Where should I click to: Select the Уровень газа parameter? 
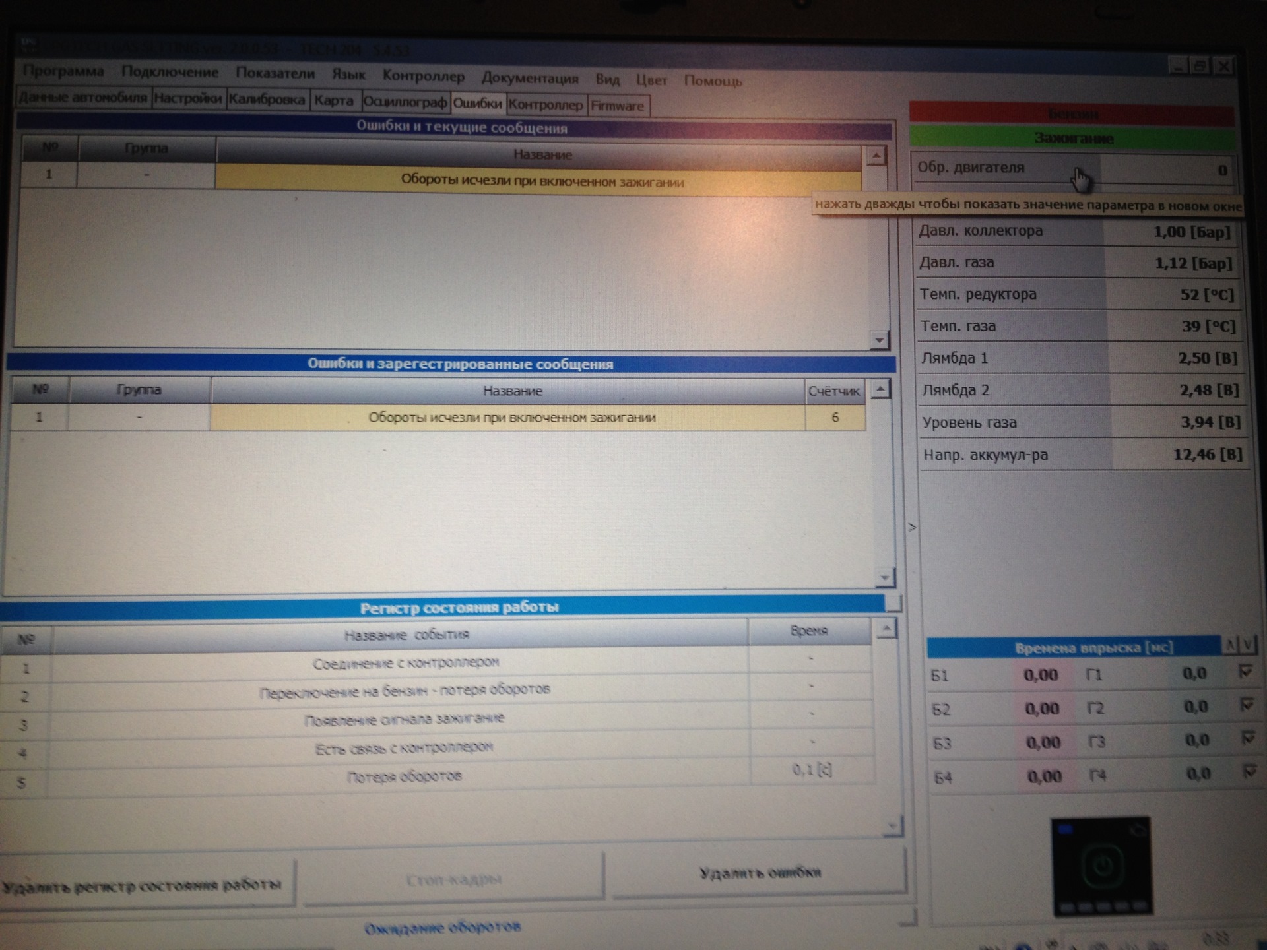(1085, 422)
